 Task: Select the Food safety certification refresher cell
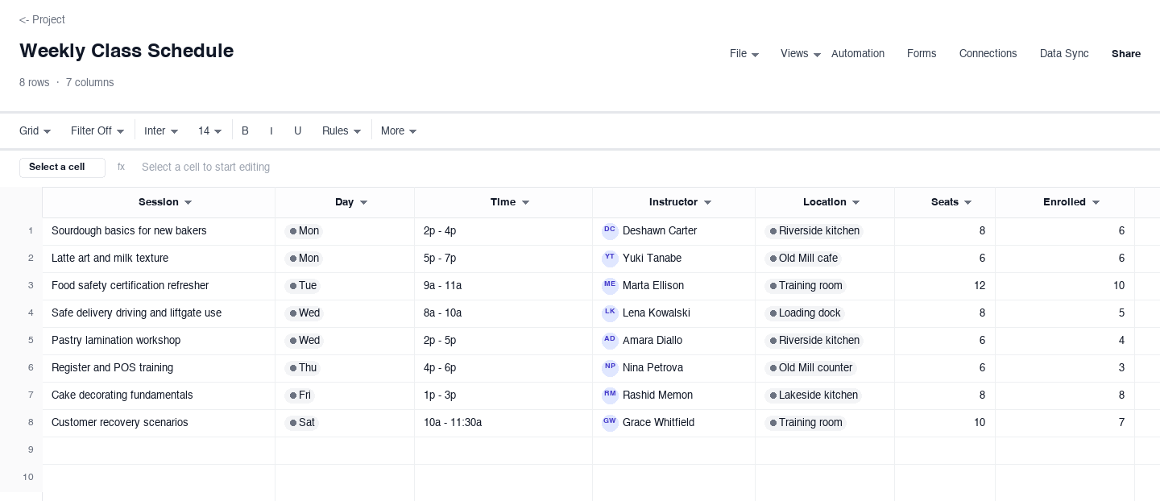159,286
